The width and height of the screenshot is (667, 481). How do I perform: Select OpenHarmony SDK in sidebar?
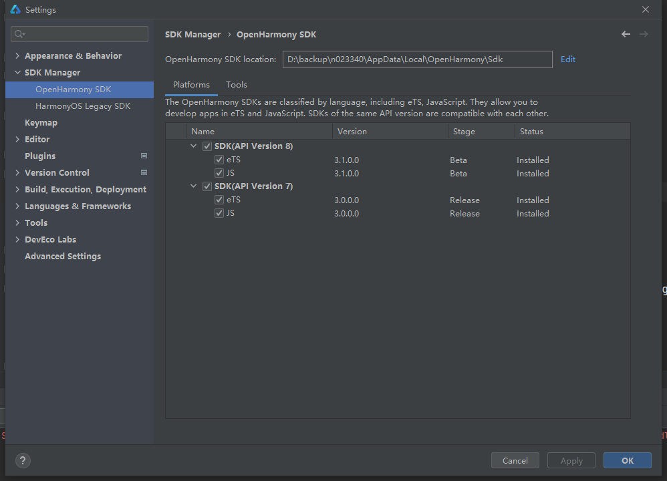click(80, 90)
